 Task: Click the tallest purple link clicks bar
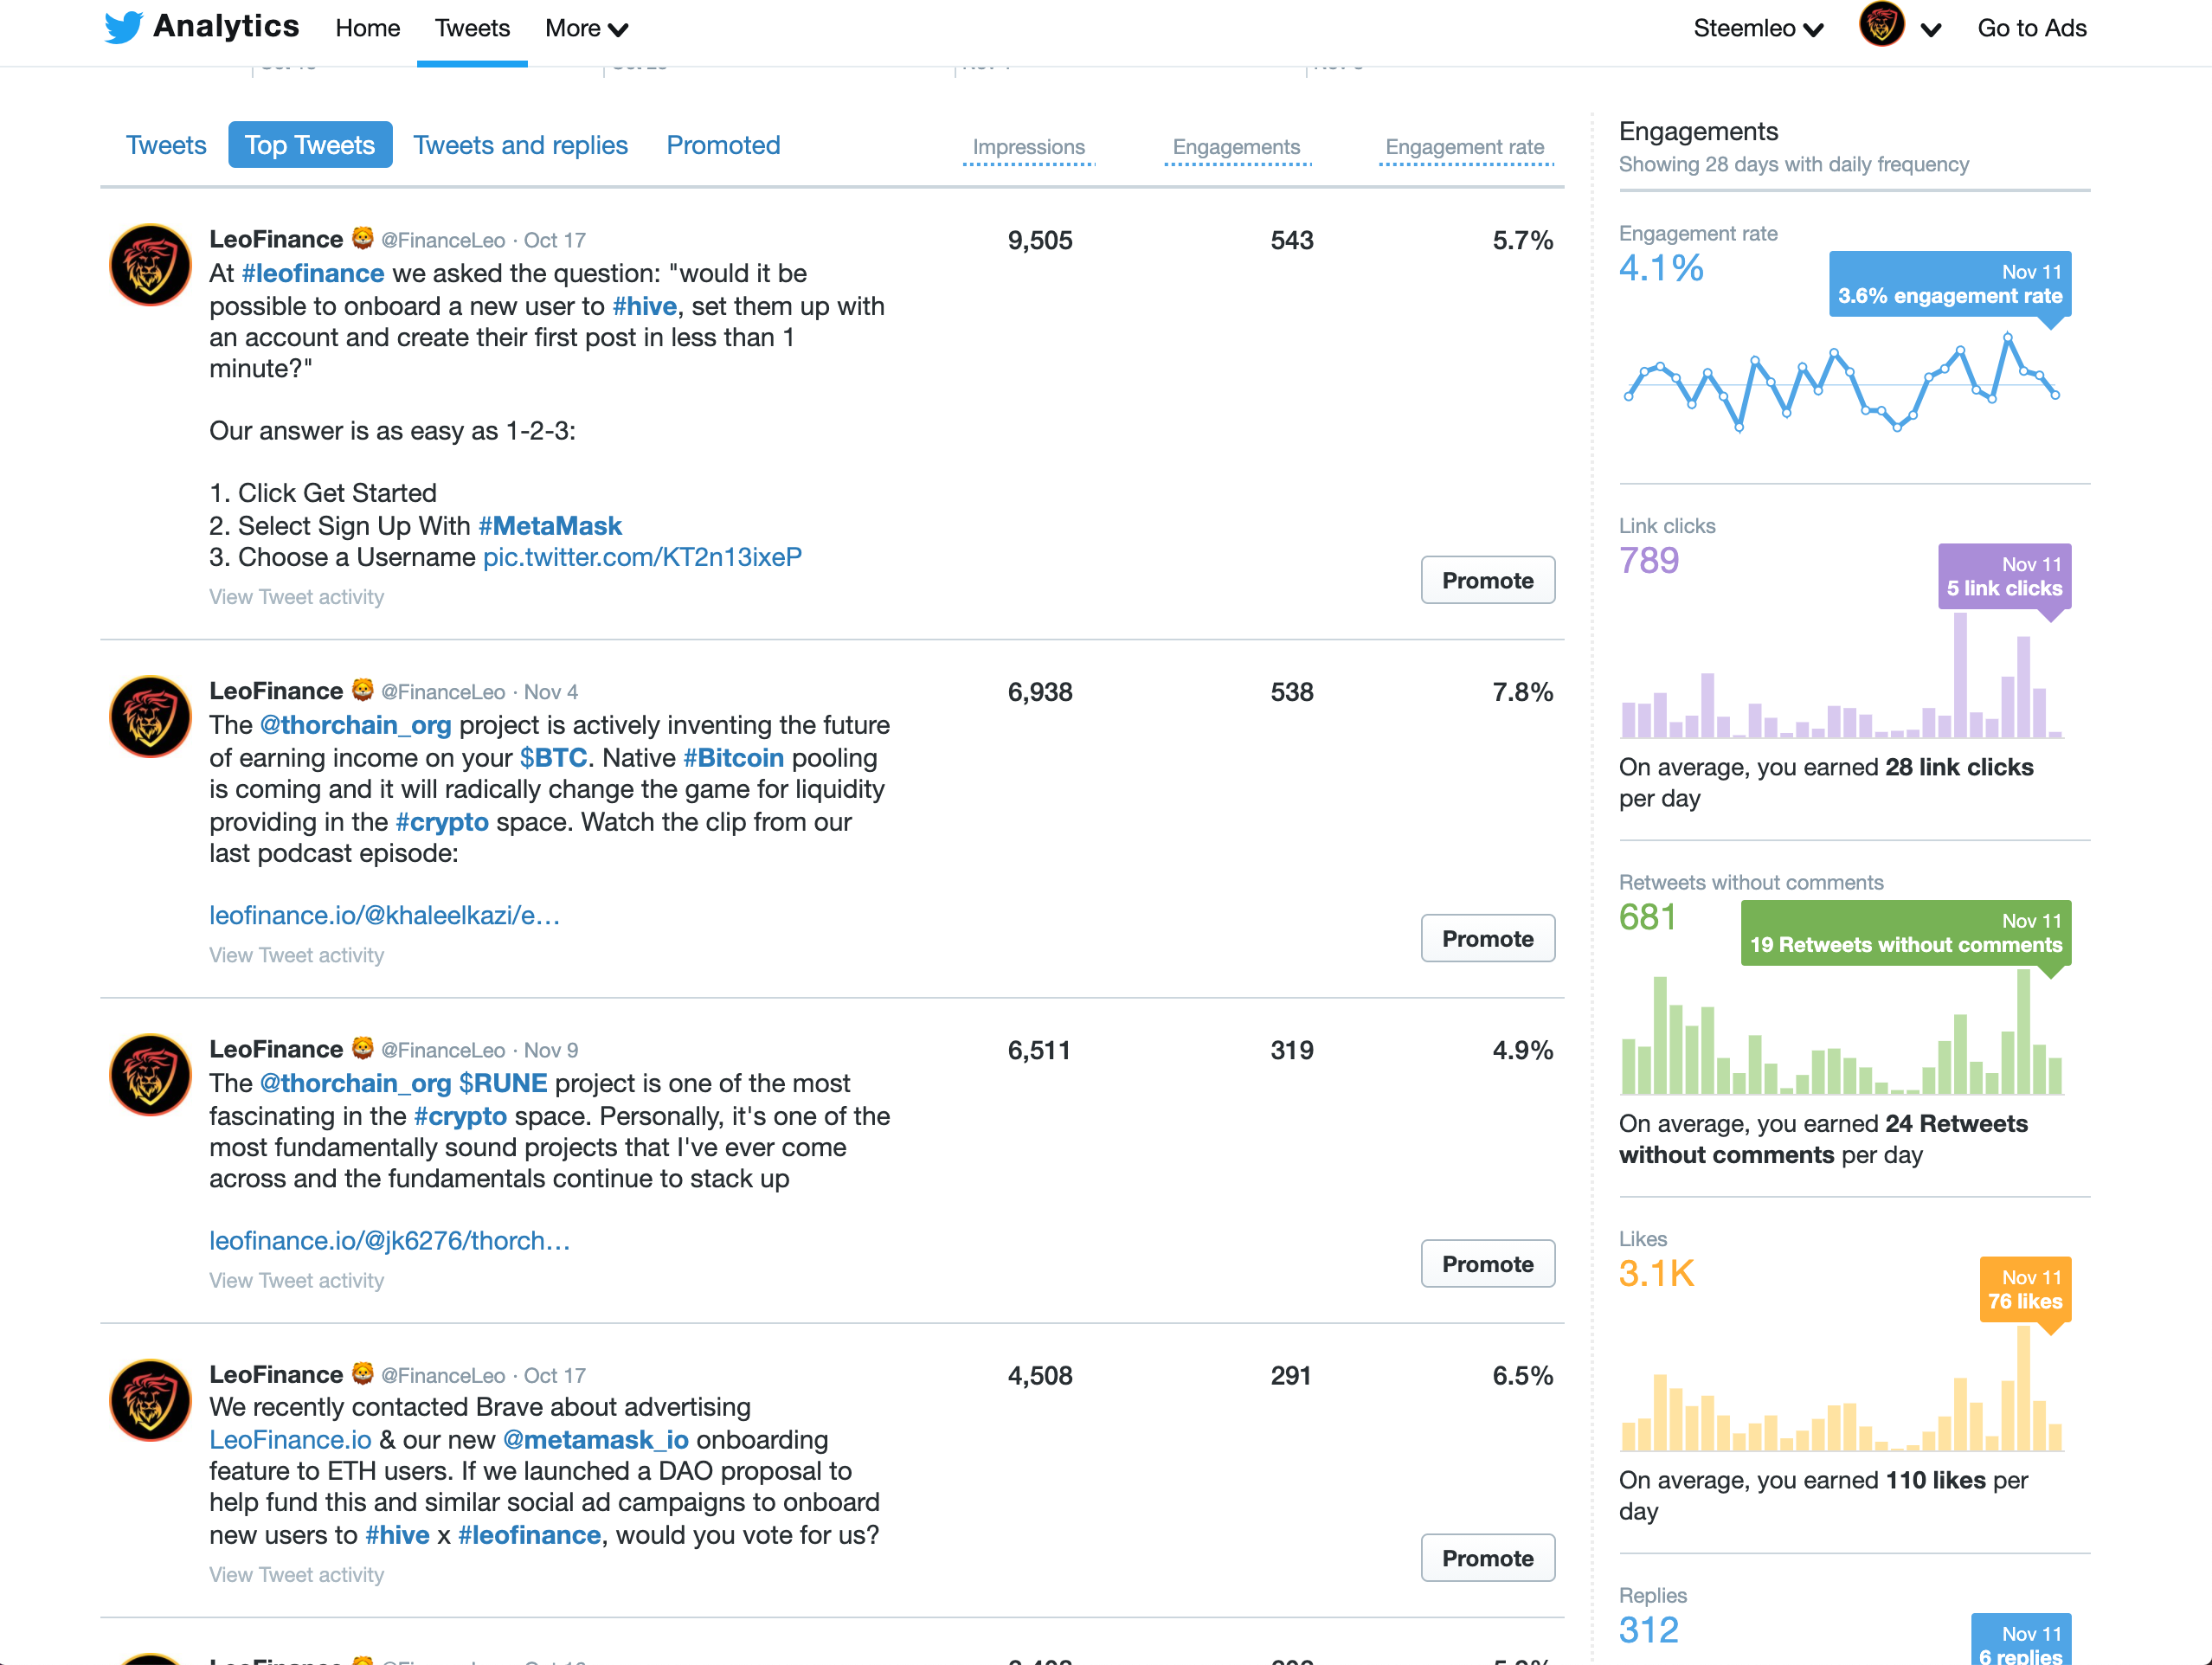[1960, 675]
